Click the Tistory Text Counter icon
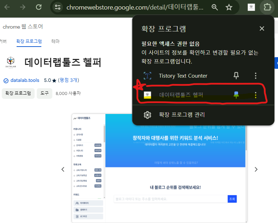 click(x=147, y=76)
